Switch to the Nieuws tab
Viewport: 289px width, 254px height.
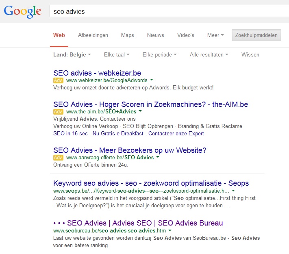155,35
